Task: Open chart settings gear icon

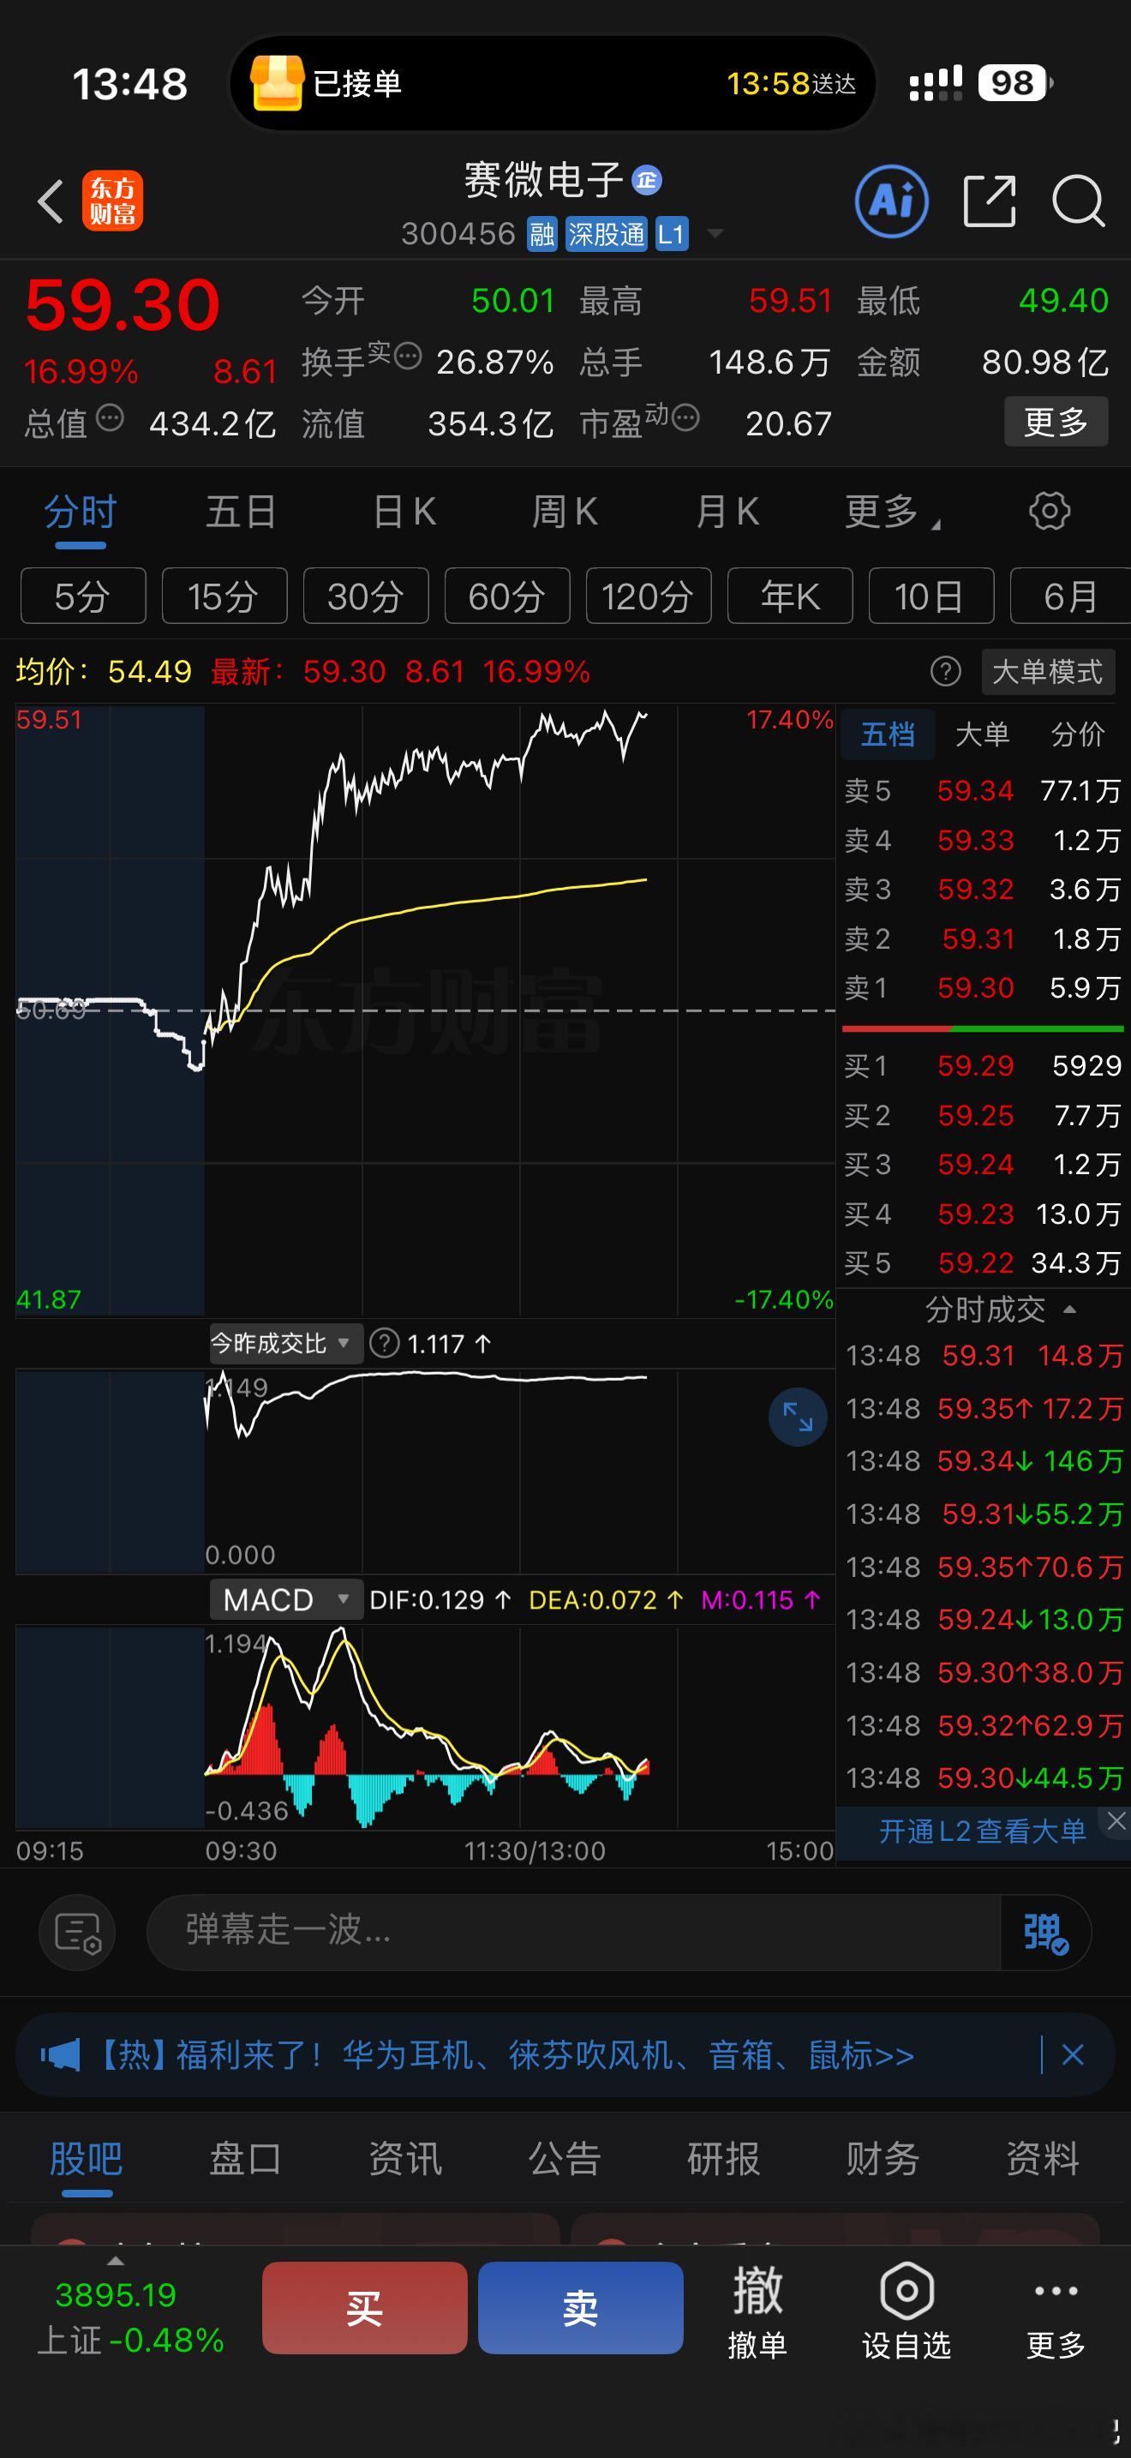Action: tap(1050, 512)
